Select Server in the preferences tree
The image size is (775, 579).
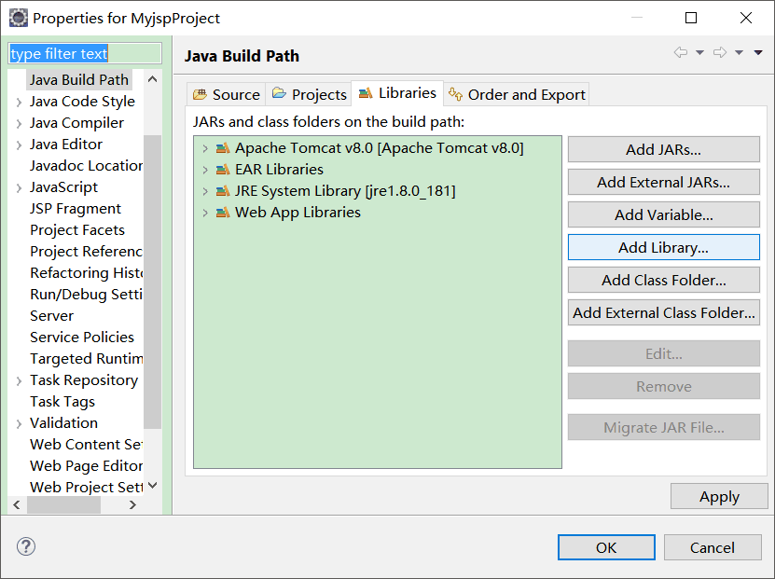click(x=51, y=316)
